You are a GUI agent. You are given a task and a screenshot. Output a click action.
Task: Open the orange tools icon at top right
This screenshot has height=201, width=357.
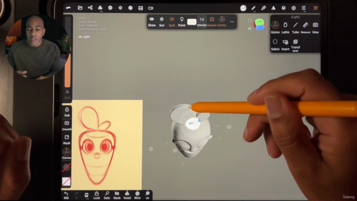[315, 8]
